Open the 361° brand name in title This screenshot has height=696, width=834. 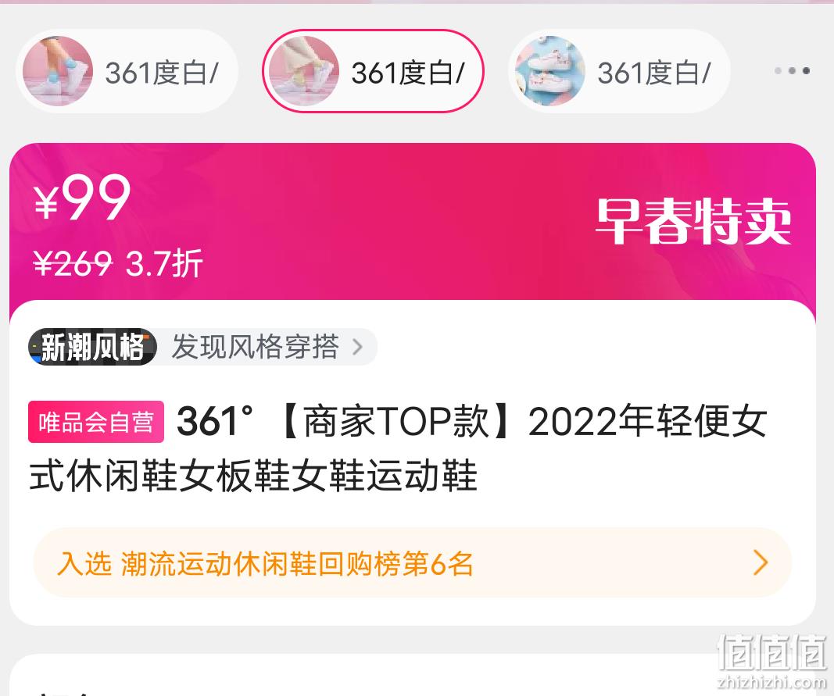215,421
